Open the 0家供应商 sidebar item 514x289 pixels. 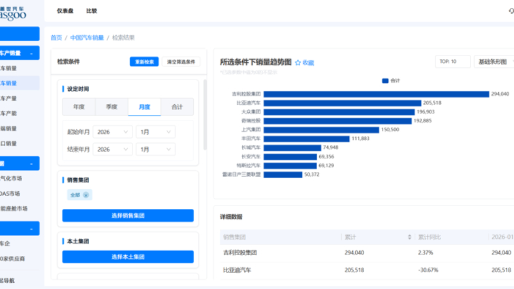[13, 258]
